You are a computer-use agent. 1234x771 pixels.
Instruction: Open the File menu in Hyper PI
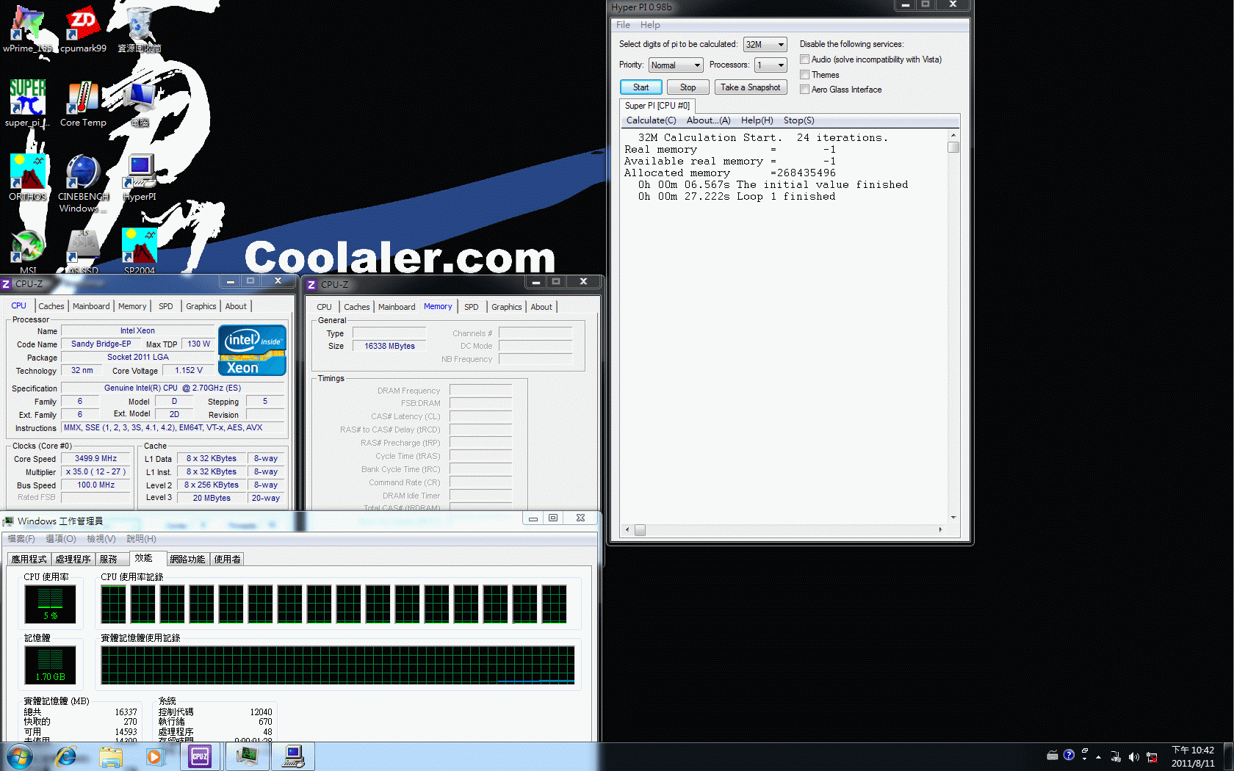pos(623,25)
